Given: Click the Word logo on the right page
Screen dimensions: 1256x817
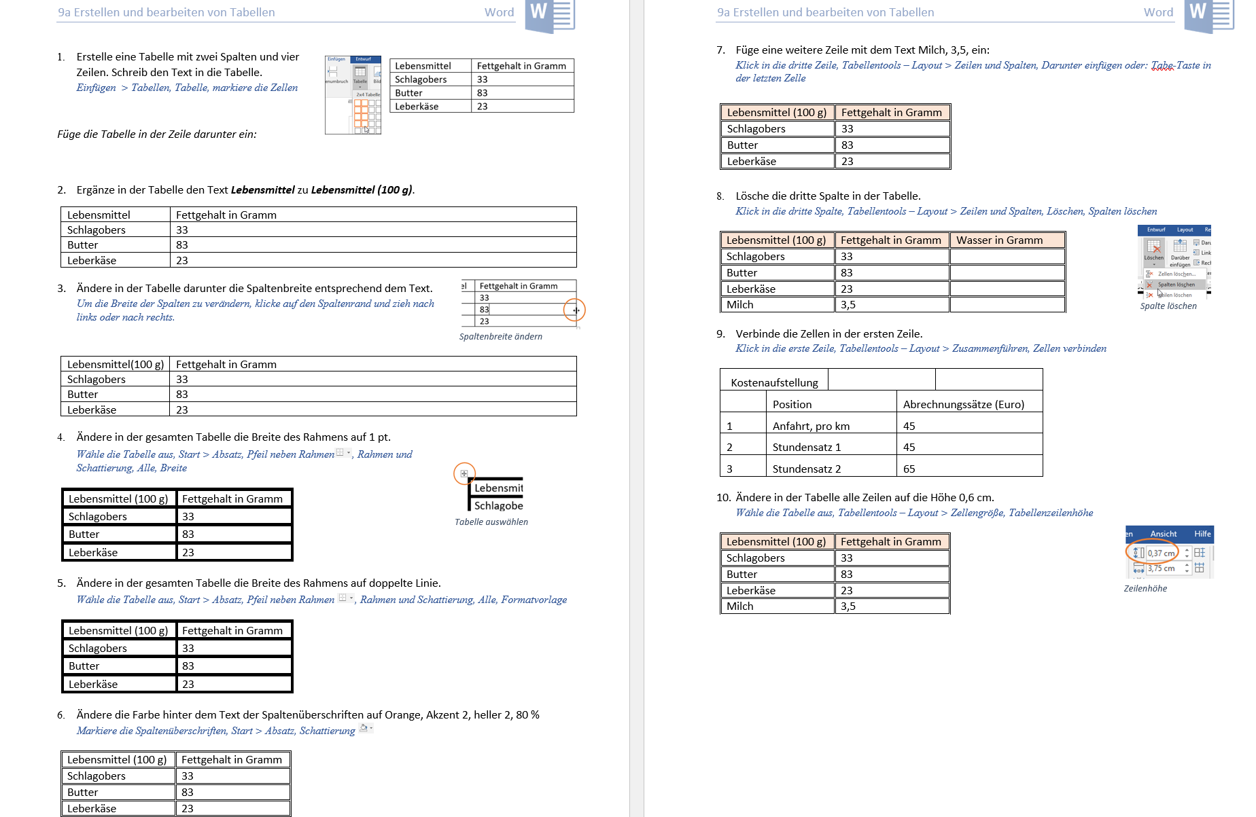Looking at the screenshot, I should click(1208, 15).
